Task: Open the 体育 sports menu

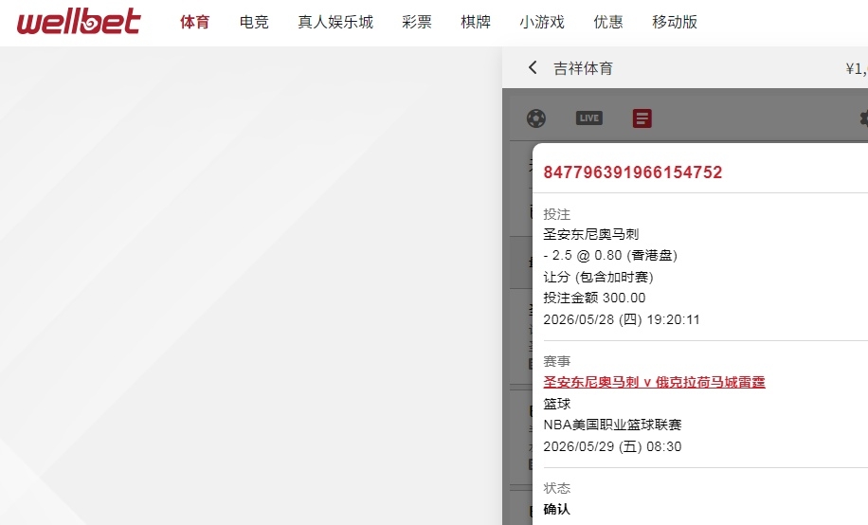Action: (x=195, y=22)
